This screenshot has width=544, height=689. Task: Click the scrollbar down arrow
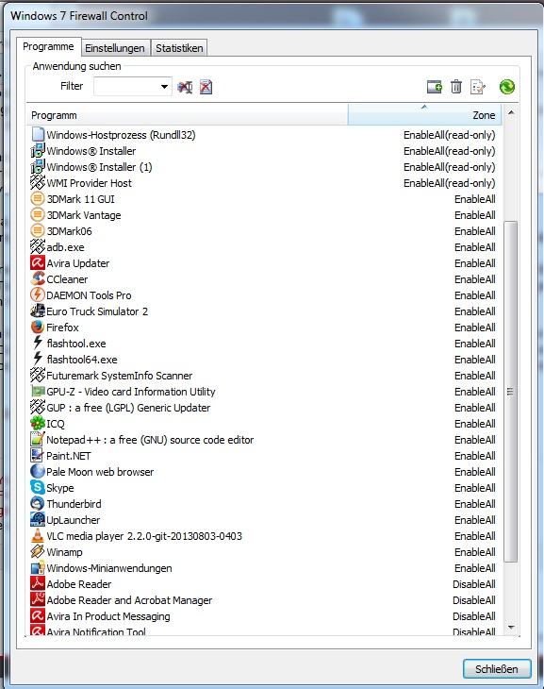point(511,627)
